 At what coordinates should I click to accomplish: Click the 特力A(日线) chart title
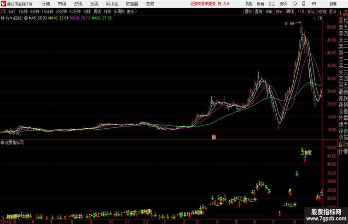(12, 18)
